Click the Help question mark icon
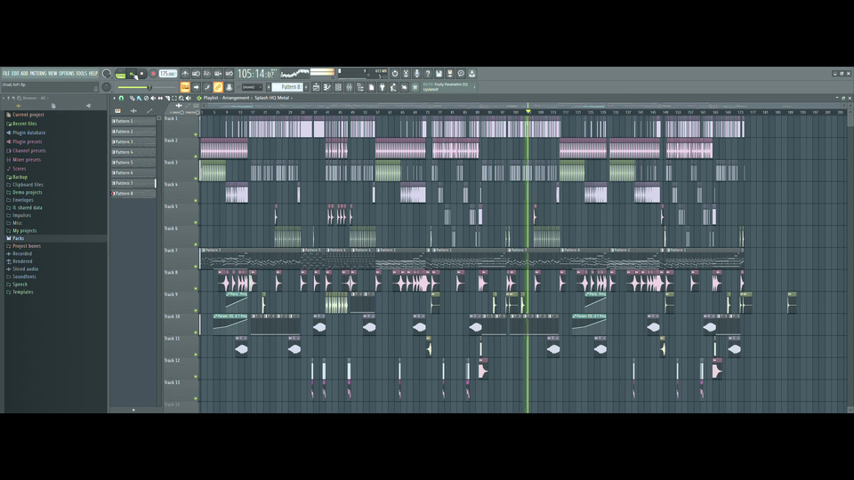This screenshot has width=854, height=480. tap(428, 74)
